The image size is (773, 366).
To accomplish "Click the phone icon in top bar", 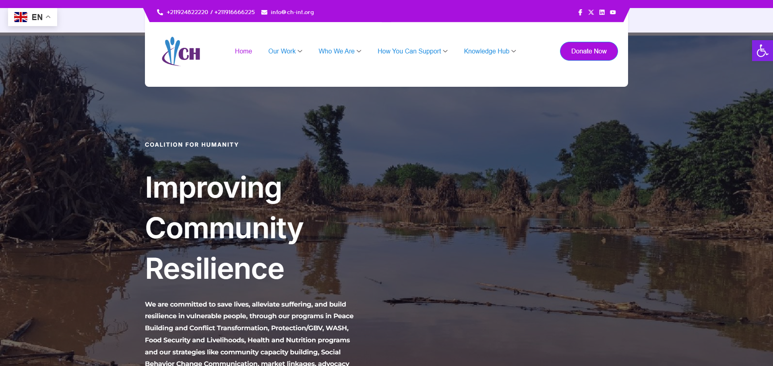I will click(x=160, y=12).
